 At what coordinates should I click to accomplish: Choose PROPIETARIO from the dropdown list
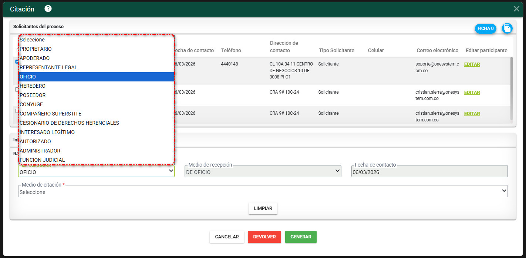36,49
